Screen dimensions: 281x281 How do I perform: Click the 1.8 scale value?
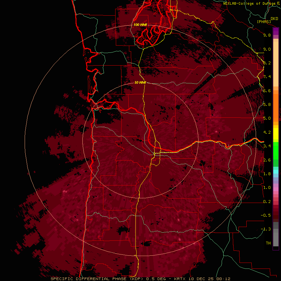[x=267, y=174]
